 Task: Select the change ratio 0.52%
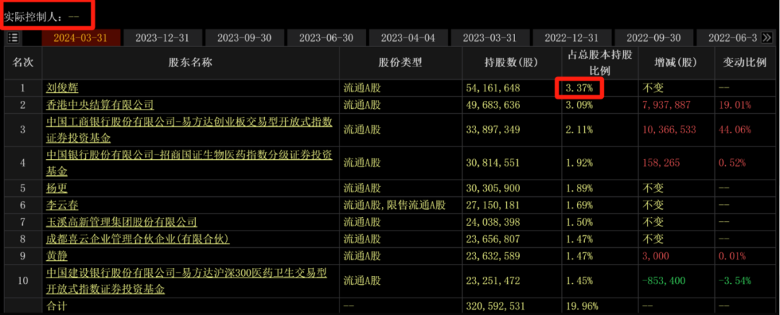[731, 164]
